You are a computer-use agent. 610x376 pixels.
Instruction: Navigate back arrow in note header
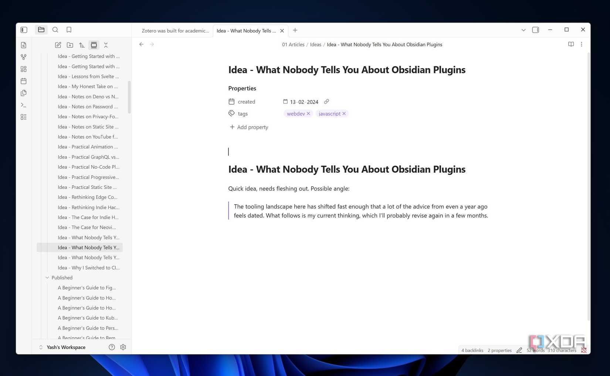pyautogui.click(x=141, y=44)
